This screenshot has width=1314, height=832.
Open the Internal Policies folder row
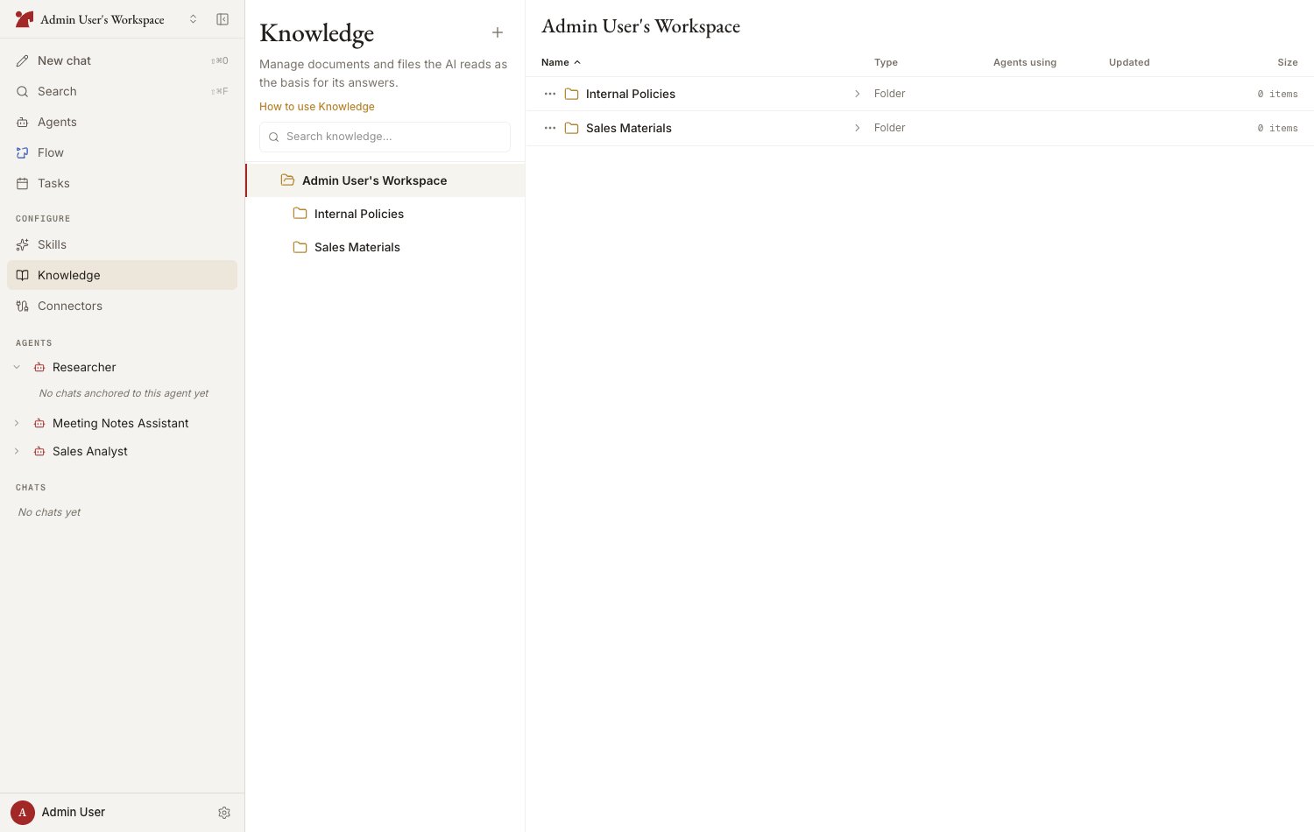(x=920, y=94)
